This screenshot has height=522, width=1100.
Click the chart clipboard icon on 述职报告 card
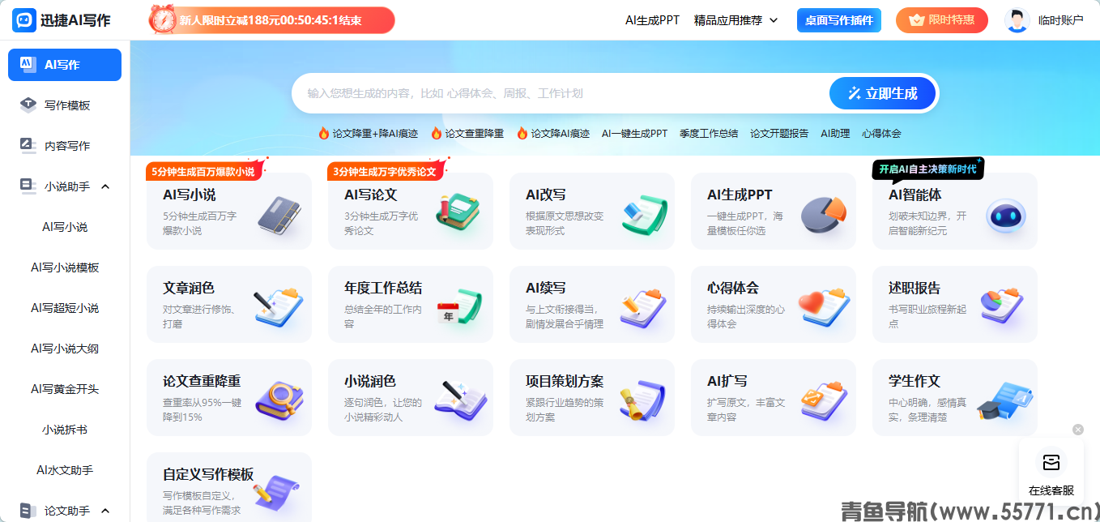coord(1003,308)
